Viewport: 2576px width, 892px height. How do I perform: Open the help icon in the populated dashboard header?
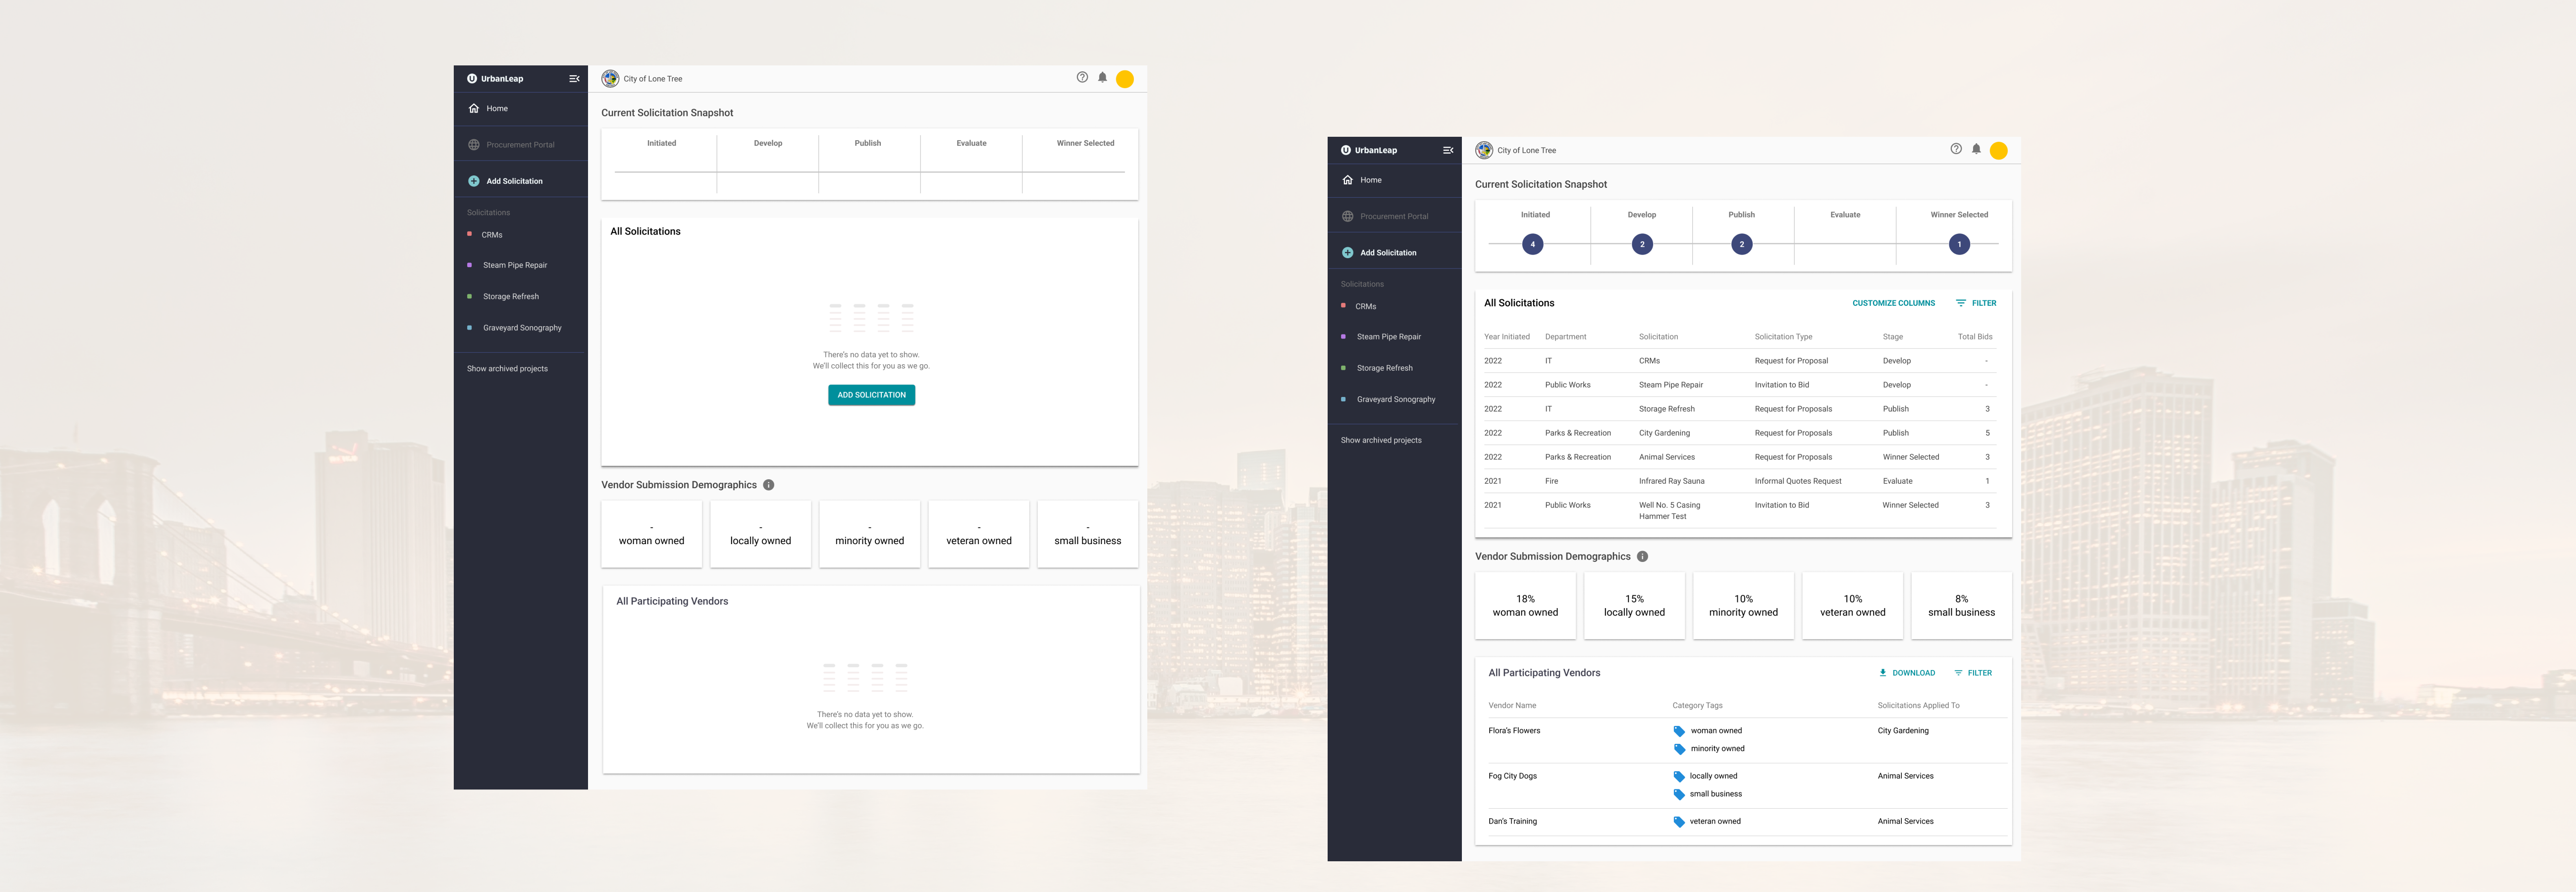click(1956, 149)
